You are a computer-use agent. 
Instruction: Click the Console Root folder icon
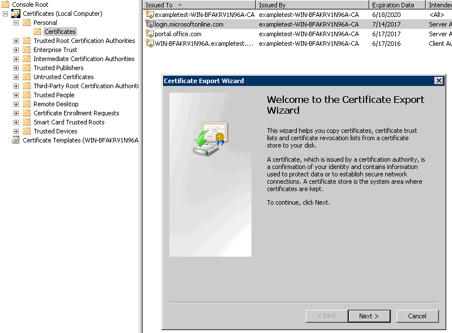point(5,5)
